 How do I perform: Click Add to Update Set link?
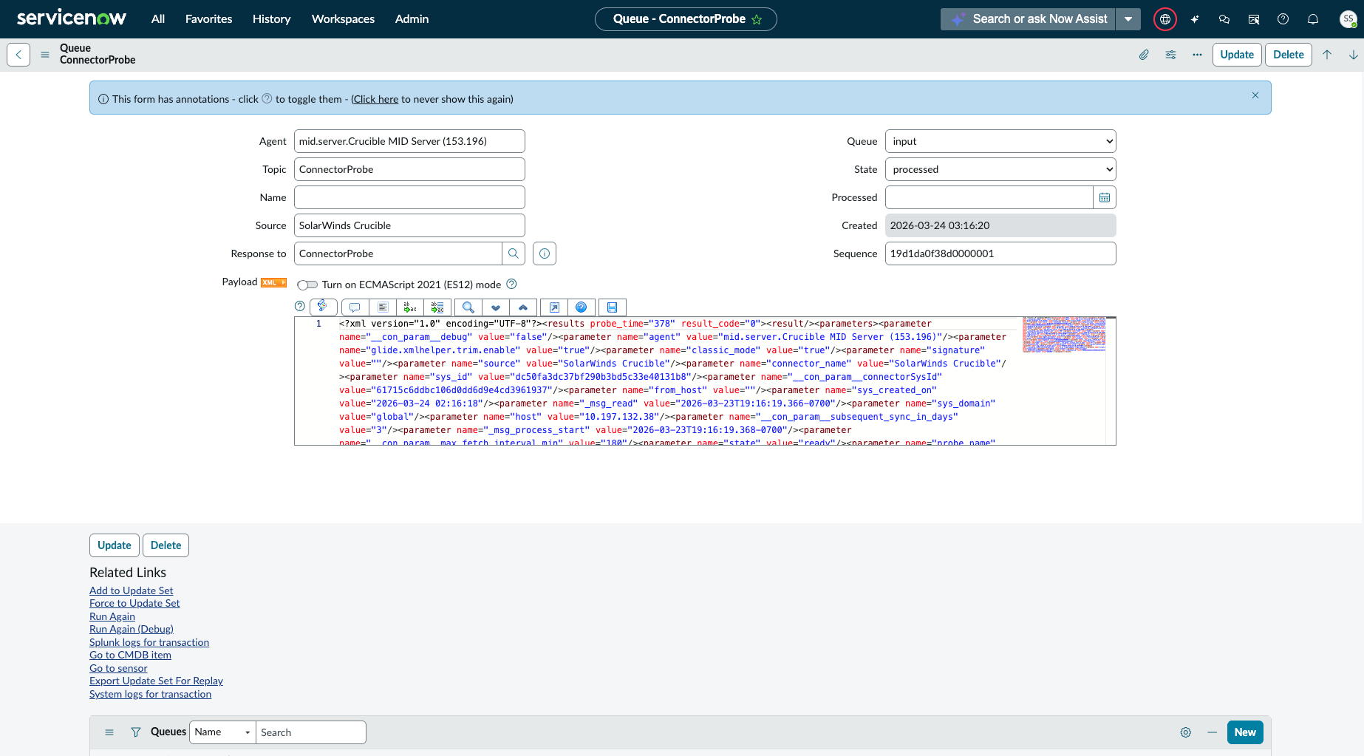[132, 590]
